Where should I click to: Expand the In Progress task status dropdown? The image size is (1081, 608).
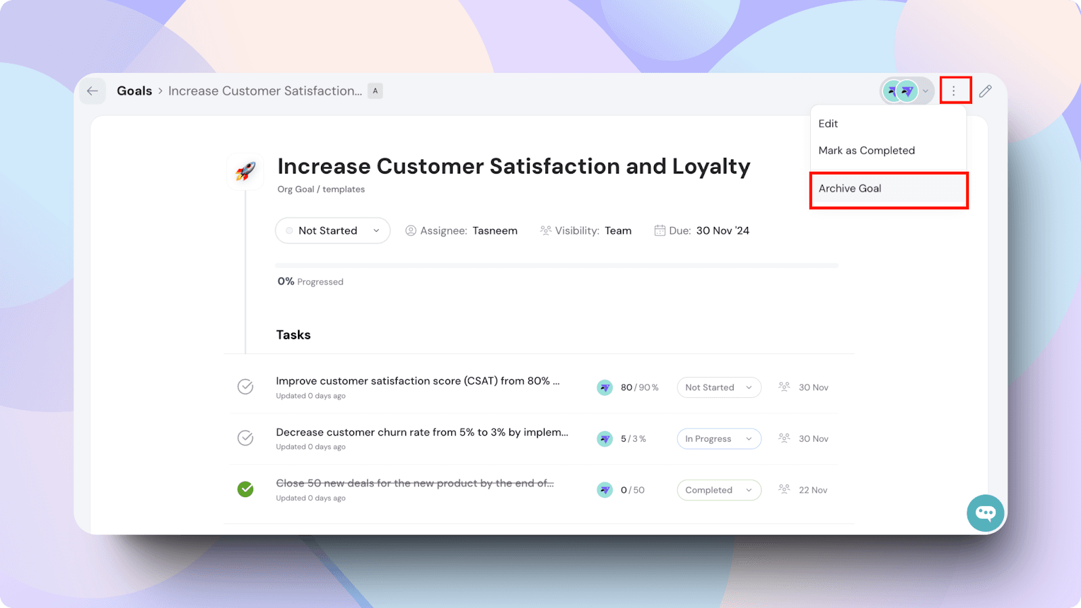tap(718, 439)
